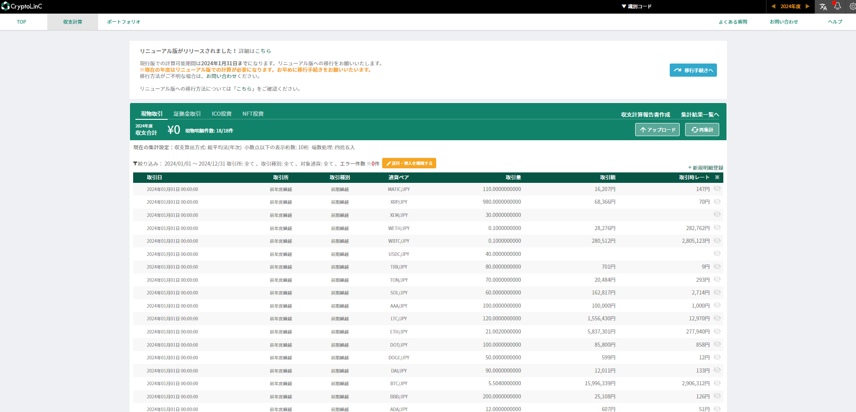Click the 移行手続きへ button
The image size is (856, 412).
[693, 70]
